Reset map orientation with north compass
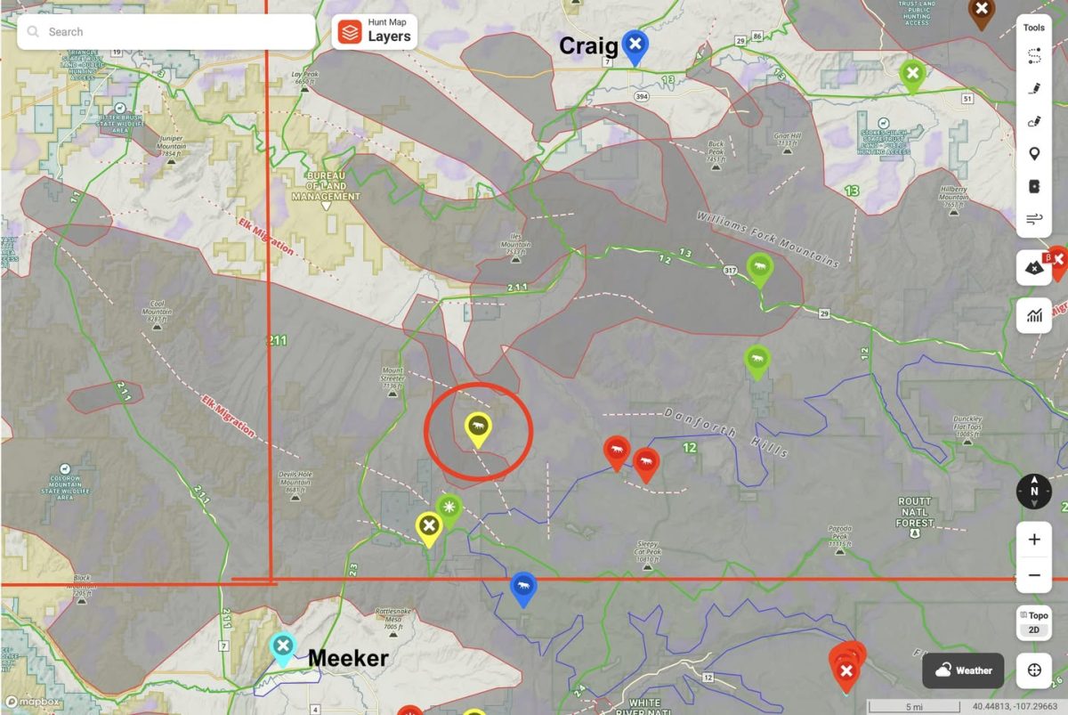This screenshot has width=1068, height=715. click(1034, 491)
